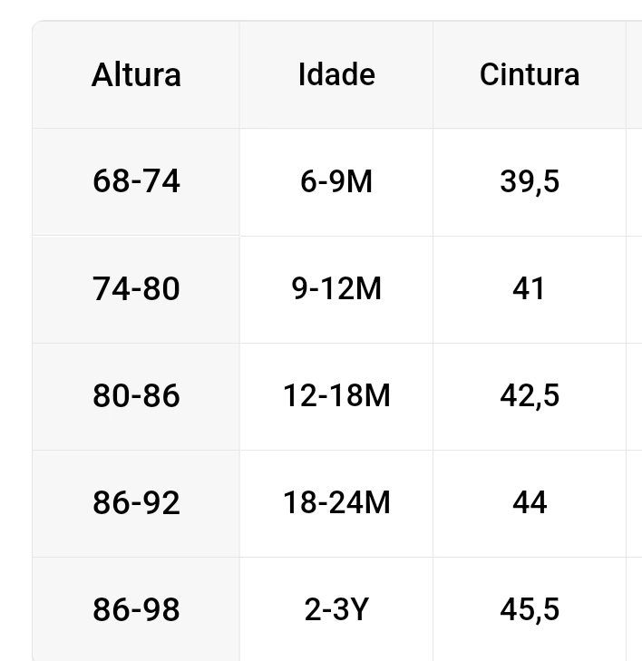The image size is (642, 661).
Task: Click the 18-24M age cell
Action: pos(336,503)
